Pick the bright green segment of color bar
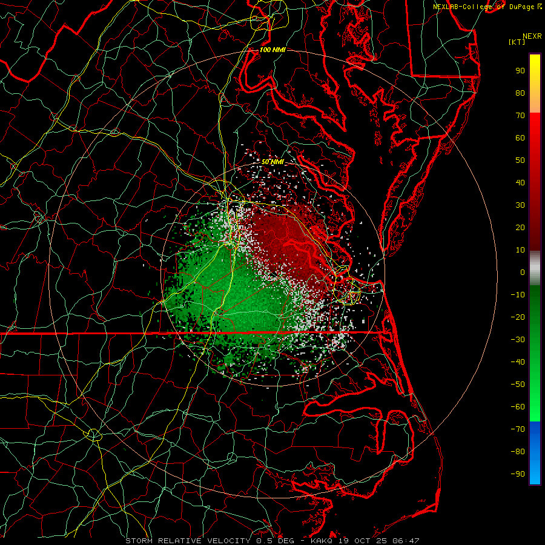Image resolution: width=545 pixels, height=545 pixels. coord(535,400)
